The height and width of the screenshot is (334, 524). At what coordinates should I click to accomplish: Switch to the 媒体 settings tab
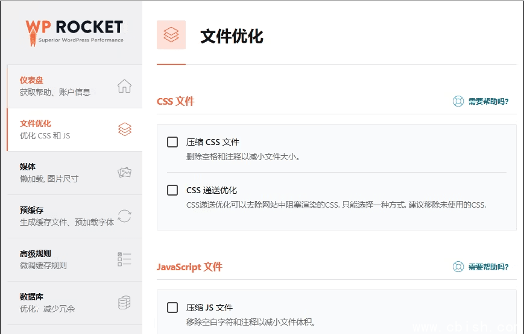coord(28,167)
